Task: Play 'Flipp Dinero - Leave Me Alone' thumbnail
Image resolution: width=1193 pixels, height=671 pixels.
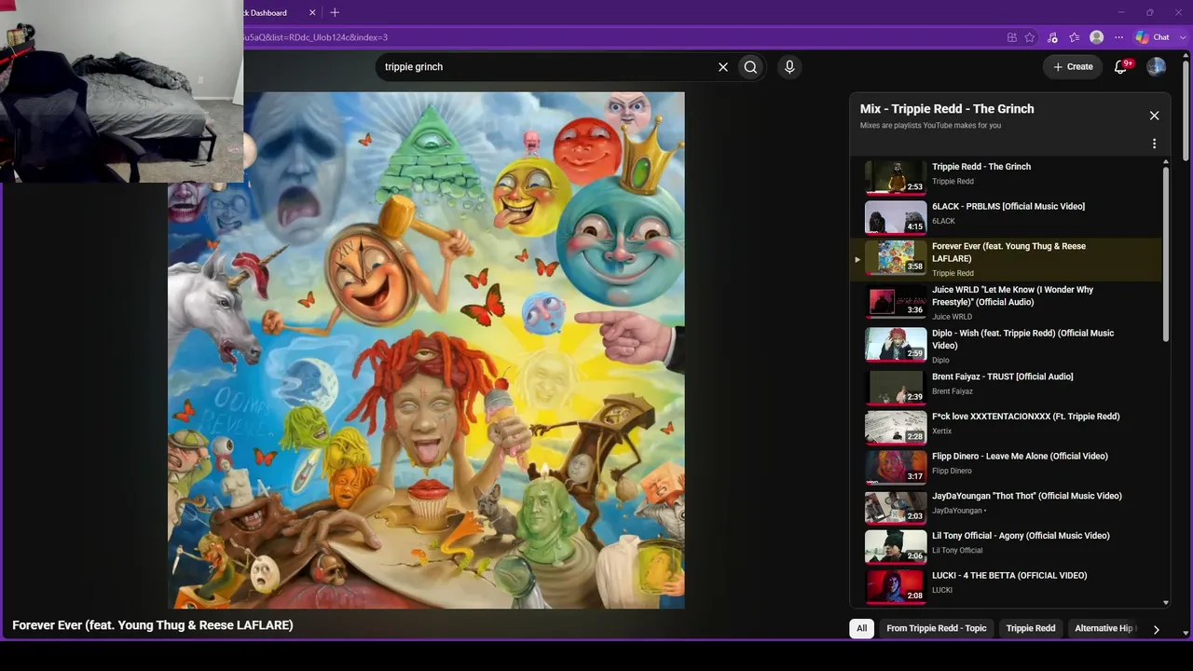Action: click(896, 467)
